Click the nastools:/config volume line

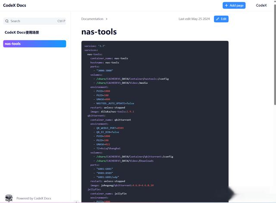pyautogui.click(x=131, y=79)
